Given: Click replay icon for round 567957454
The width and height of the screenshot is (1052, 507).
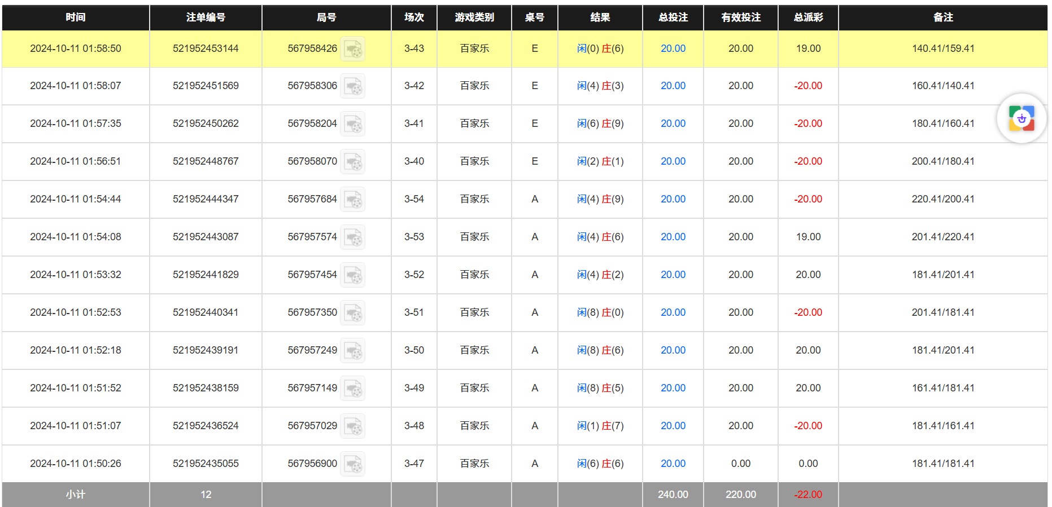Looking at the screenshot, I should click(353, 275).
